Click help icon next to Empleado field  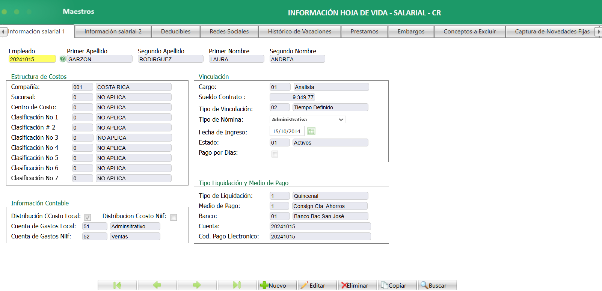click(x=63, y=59)
